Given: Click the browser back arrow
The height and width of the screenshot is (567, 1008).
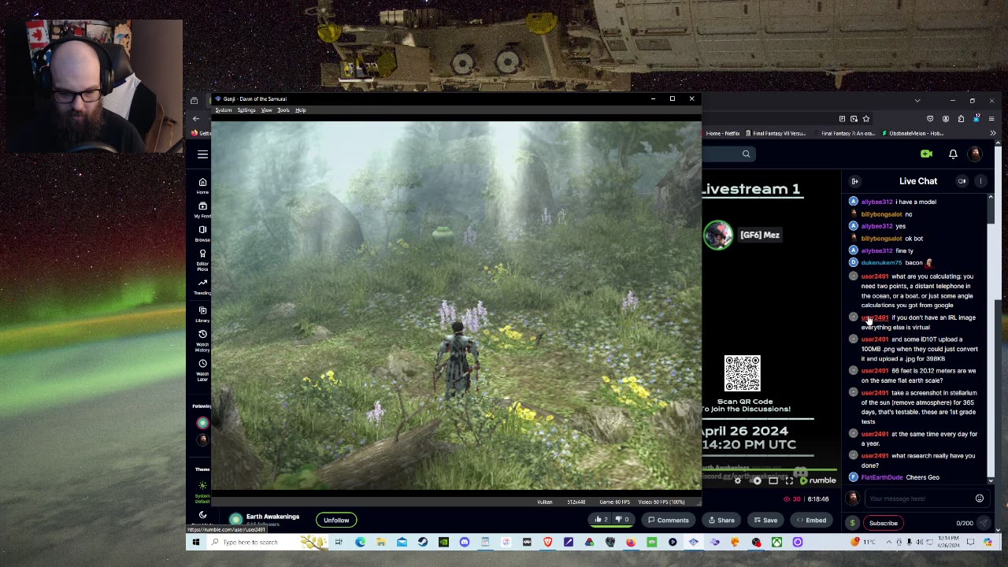Looking at the screenshot, I should pyautogui.click(x=196, y=119).
